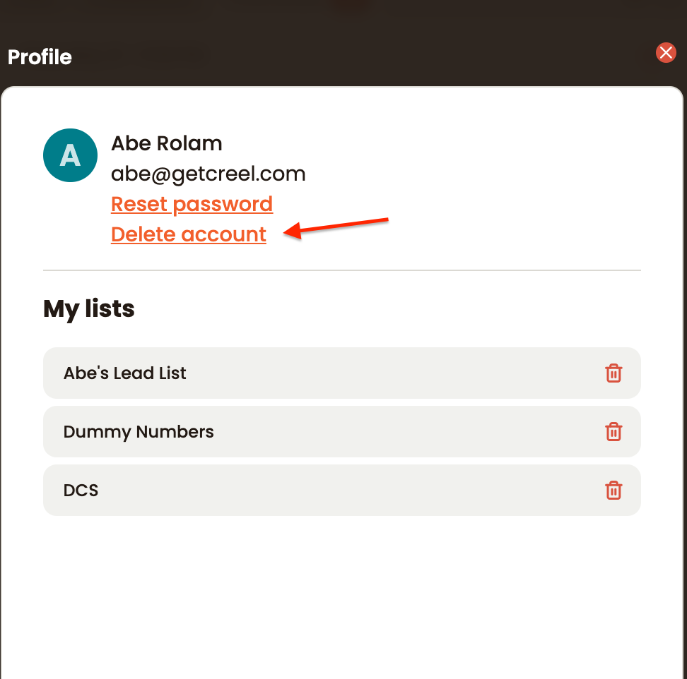Image resolution: width=687 pixels, height=679 pixels.
Task: Click the teal avatar circle with letter A
Action: coord(70,155)
